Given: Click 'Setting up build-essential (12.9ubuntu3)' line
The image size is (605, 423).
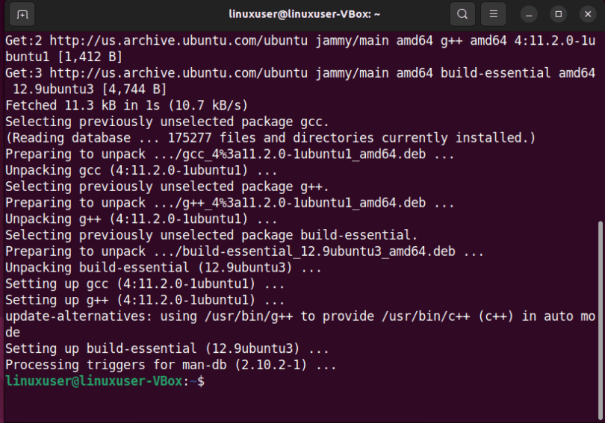Looking at the screenshot, I should point(167,348).
